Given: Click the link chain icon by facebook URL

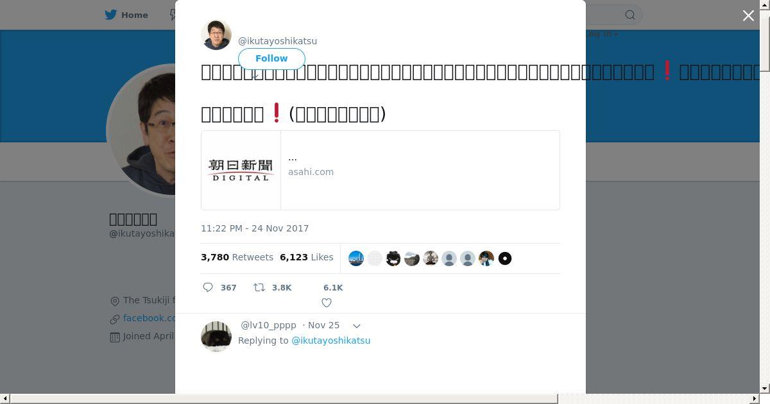Looking at the screenshot, I should point(115,319).
